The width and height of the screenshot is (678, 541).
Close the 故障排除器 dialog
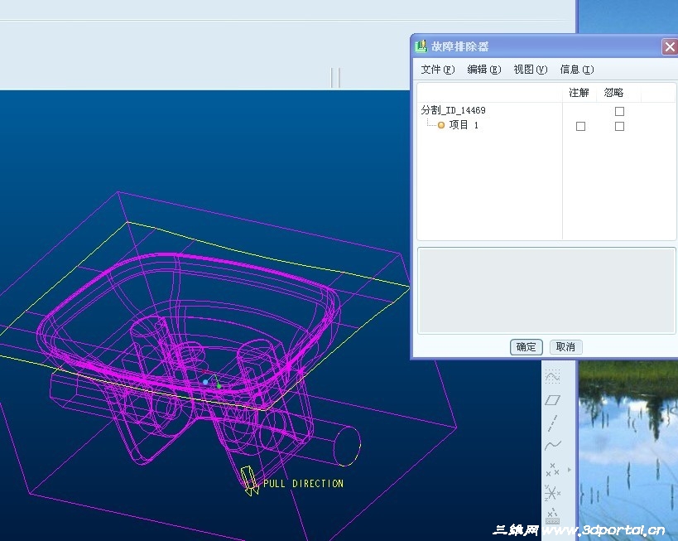670,46
